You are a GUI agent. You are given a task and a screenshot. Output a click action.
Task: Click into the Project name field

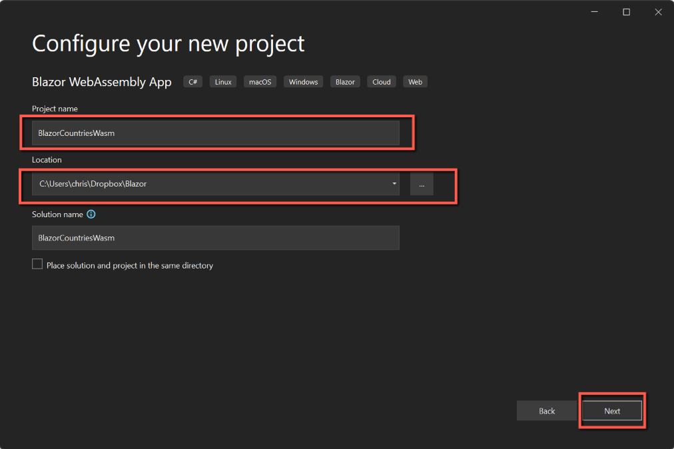click(215, 133)
